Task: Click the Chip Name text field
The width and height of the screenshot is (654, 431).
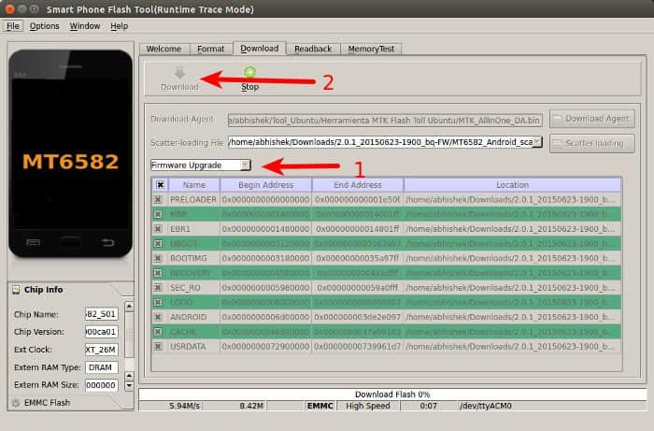Action: pyautogui.click(x=100, y=313)
